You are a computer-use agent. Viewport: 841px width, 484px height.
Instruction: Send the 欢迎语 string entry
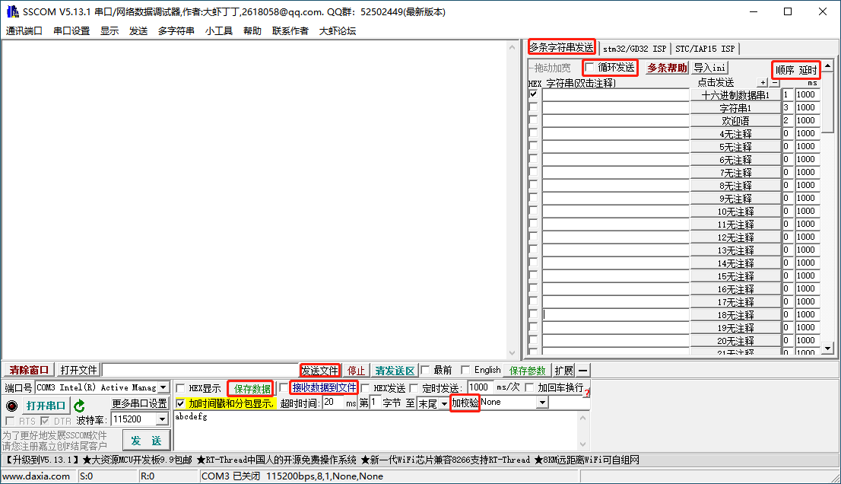tap(735, 121)
